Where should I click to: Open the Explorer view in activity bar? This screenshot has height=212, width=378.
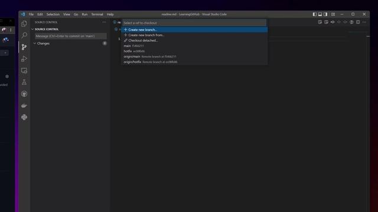pos(24,24)
